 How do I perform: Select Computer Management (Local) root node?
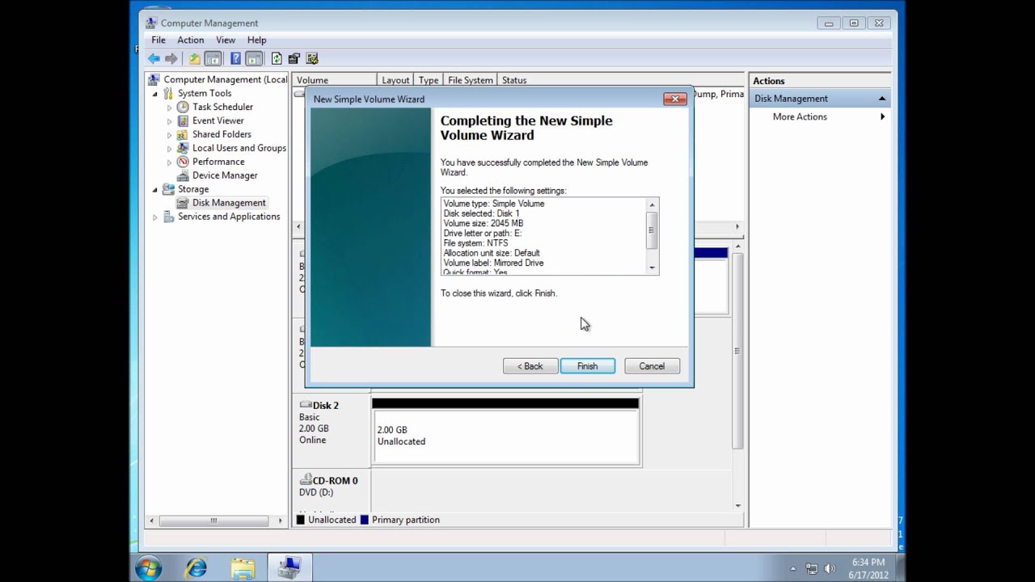(226, 79)
